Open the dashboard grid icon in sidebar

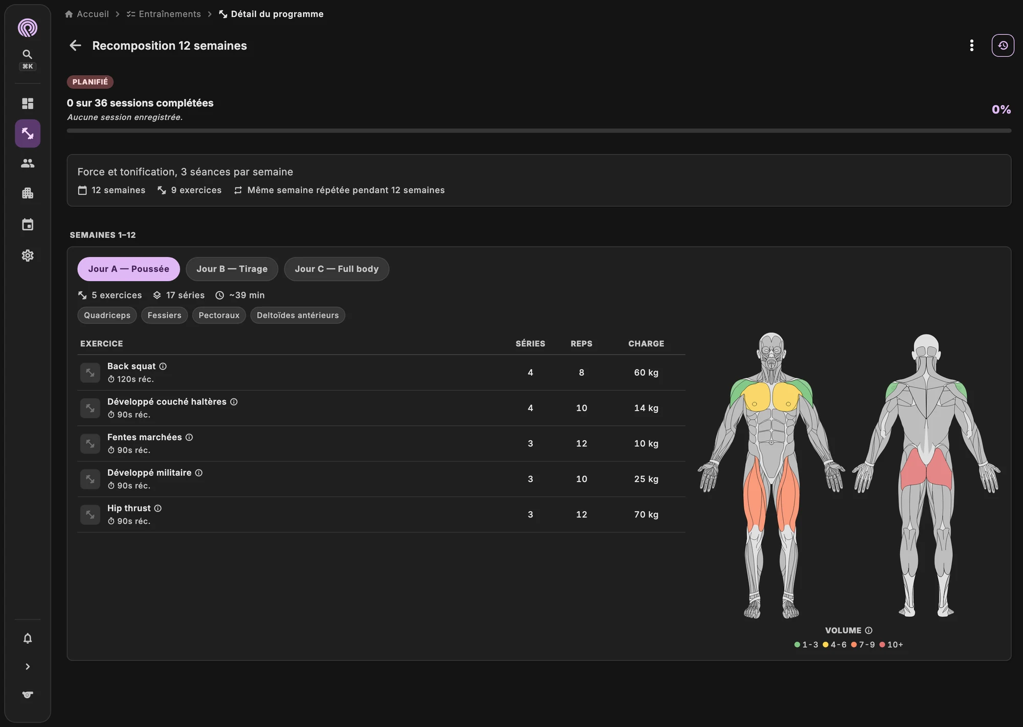(x=28, y=103)
